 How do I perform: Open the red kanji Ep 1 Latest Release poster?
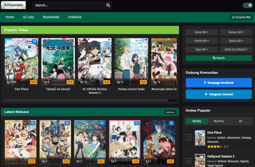click(x=159, y=142)
